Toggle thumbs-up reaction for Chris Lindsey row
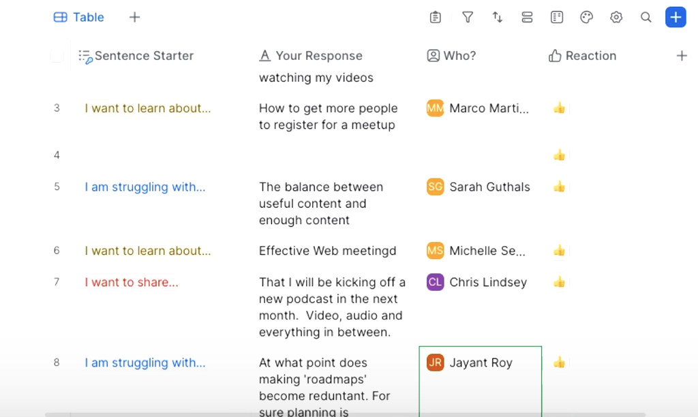698x417 pixels. tap(560, 282)
